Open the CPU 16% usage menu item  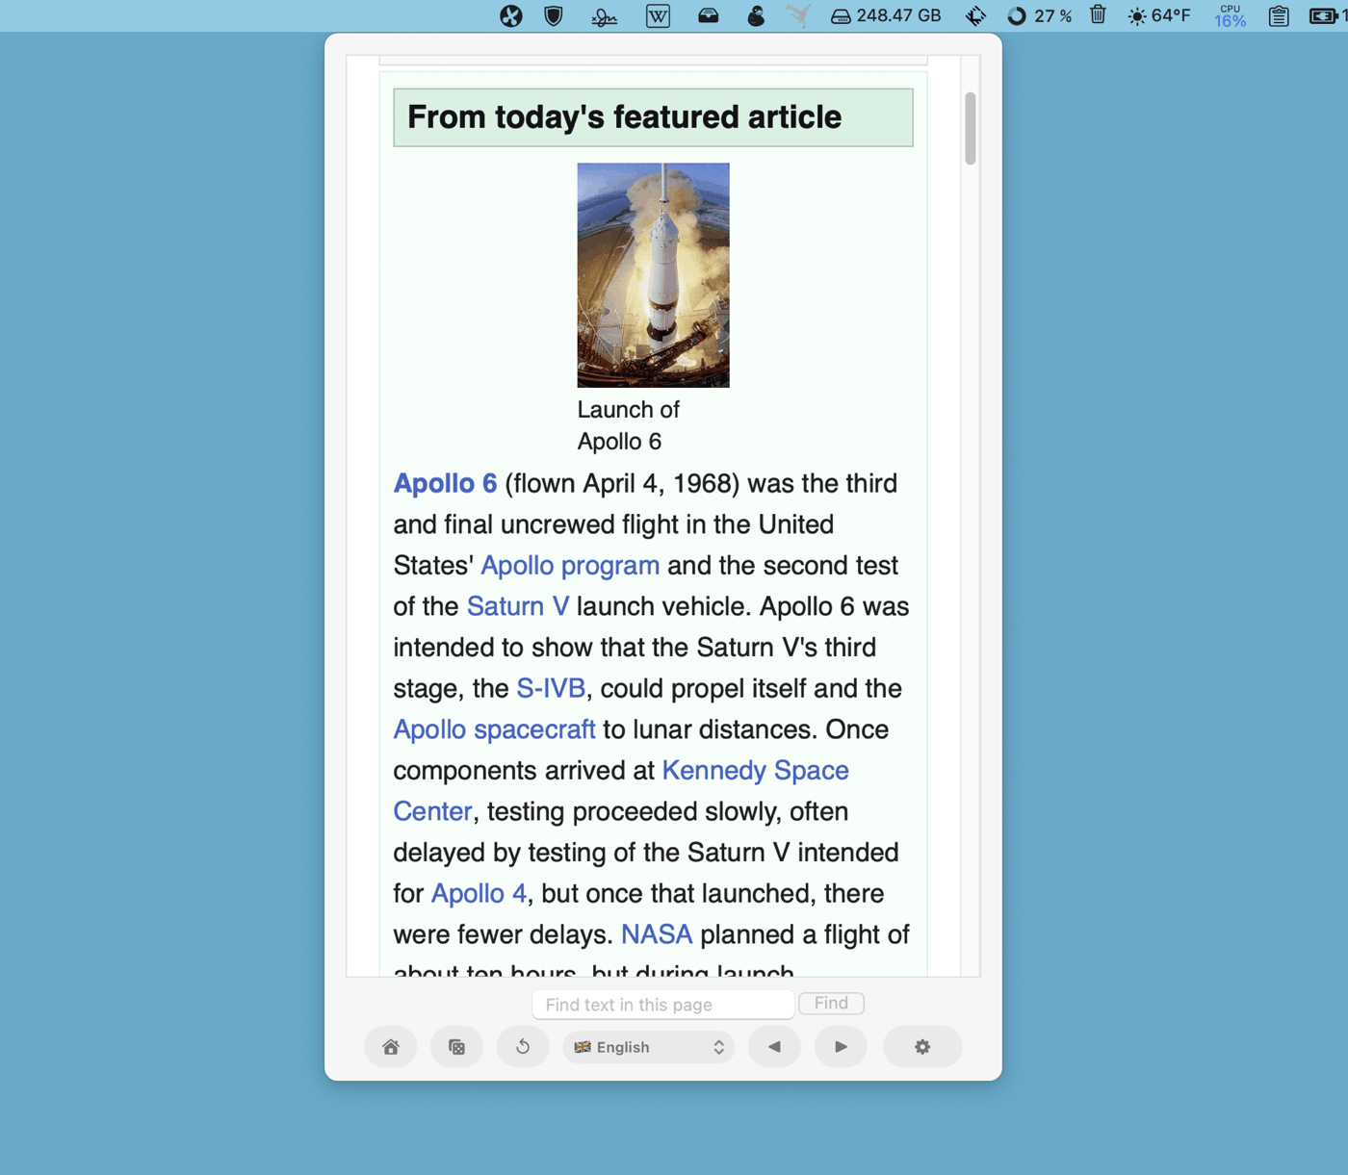[1229, 15]
